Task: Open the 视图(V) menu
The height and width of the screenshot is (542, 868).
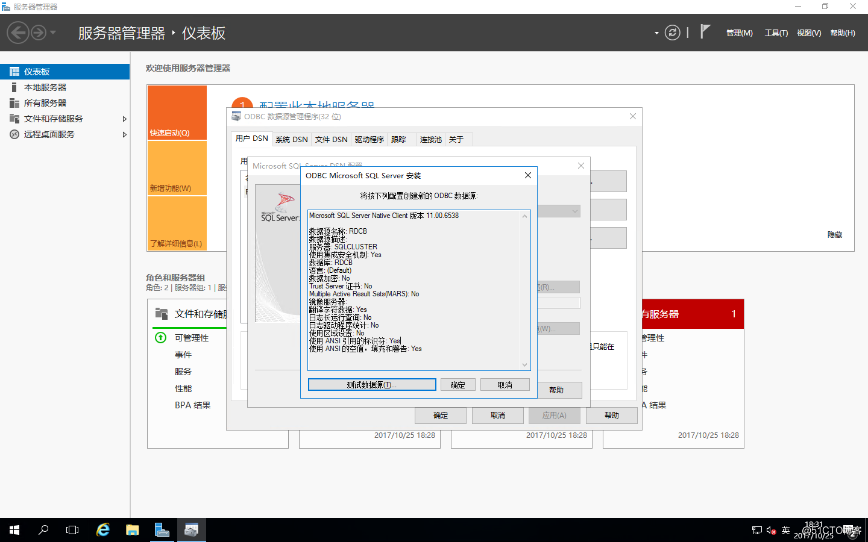Action: [809, 33]
